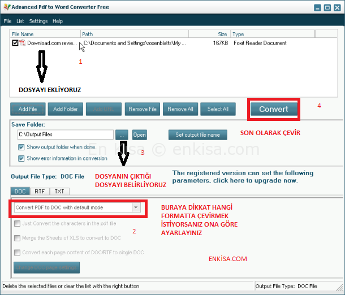This screenshot has height=295, width=345.
Task: Click the Add File button
Action: [28, 109]
